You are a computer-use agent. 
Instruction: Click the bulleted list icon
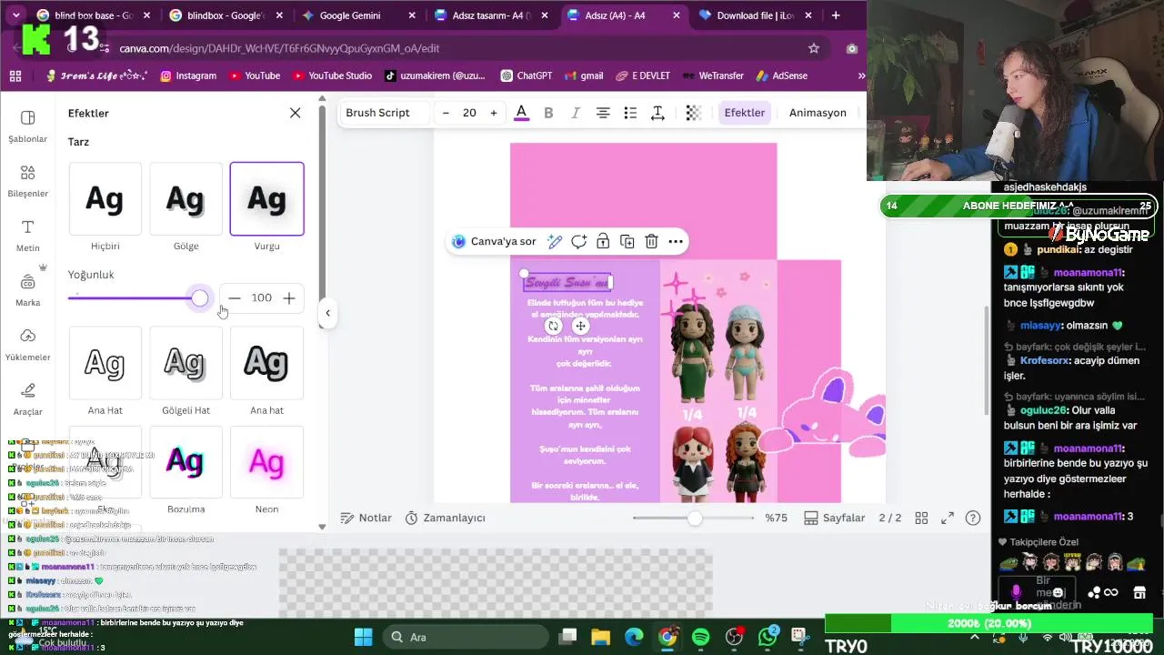[x=630, y=113]
